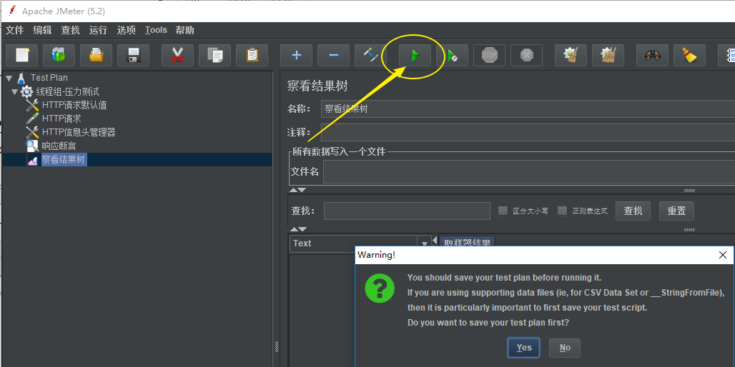Collapse the Test Plan tree node
Image resolution: width=735 pixels, height=367 pixels.
[9, 78]
